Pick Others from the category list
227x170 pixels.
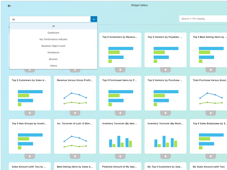[x=53, y=66]
